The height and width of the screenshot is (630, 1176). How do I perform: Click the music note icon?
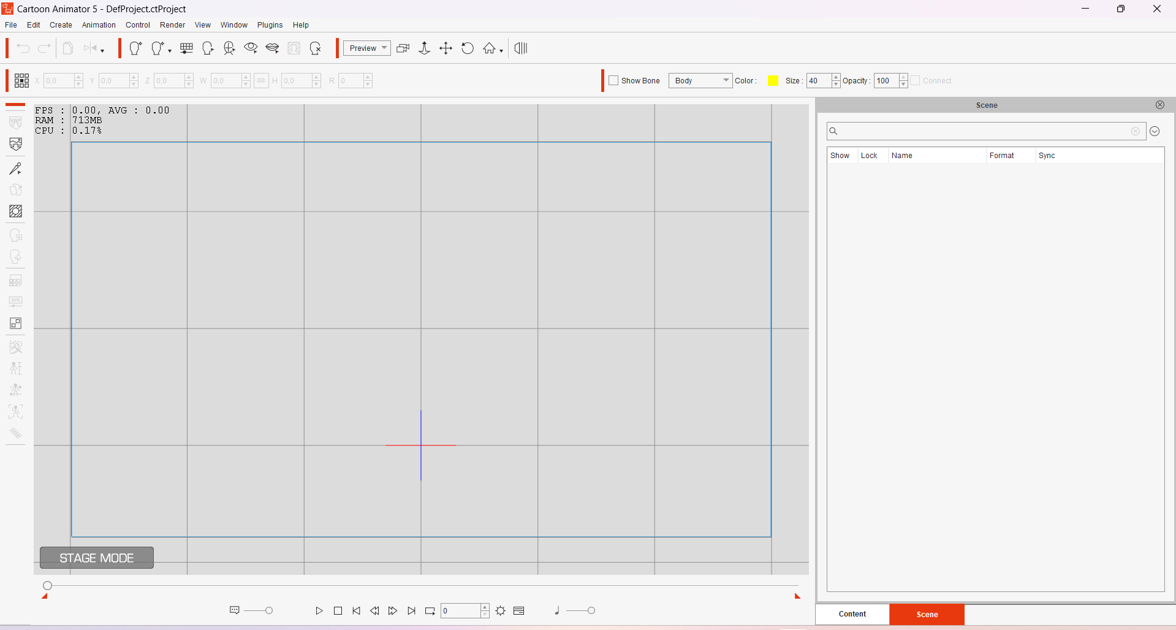pyautogui.click(x=557, y=610)
